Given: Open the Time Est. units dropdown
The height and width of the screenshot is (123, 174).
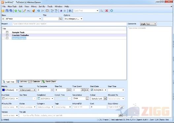Looking at the screenshot, I should coord(69,90).
